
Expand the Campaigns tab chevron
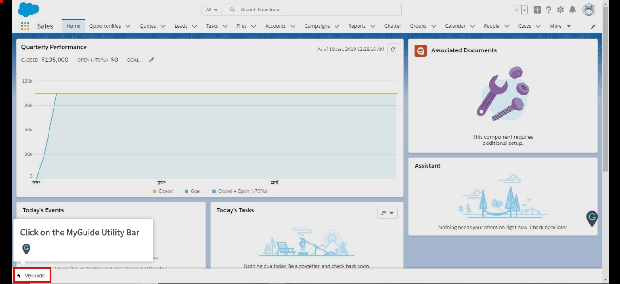point(336,26)
